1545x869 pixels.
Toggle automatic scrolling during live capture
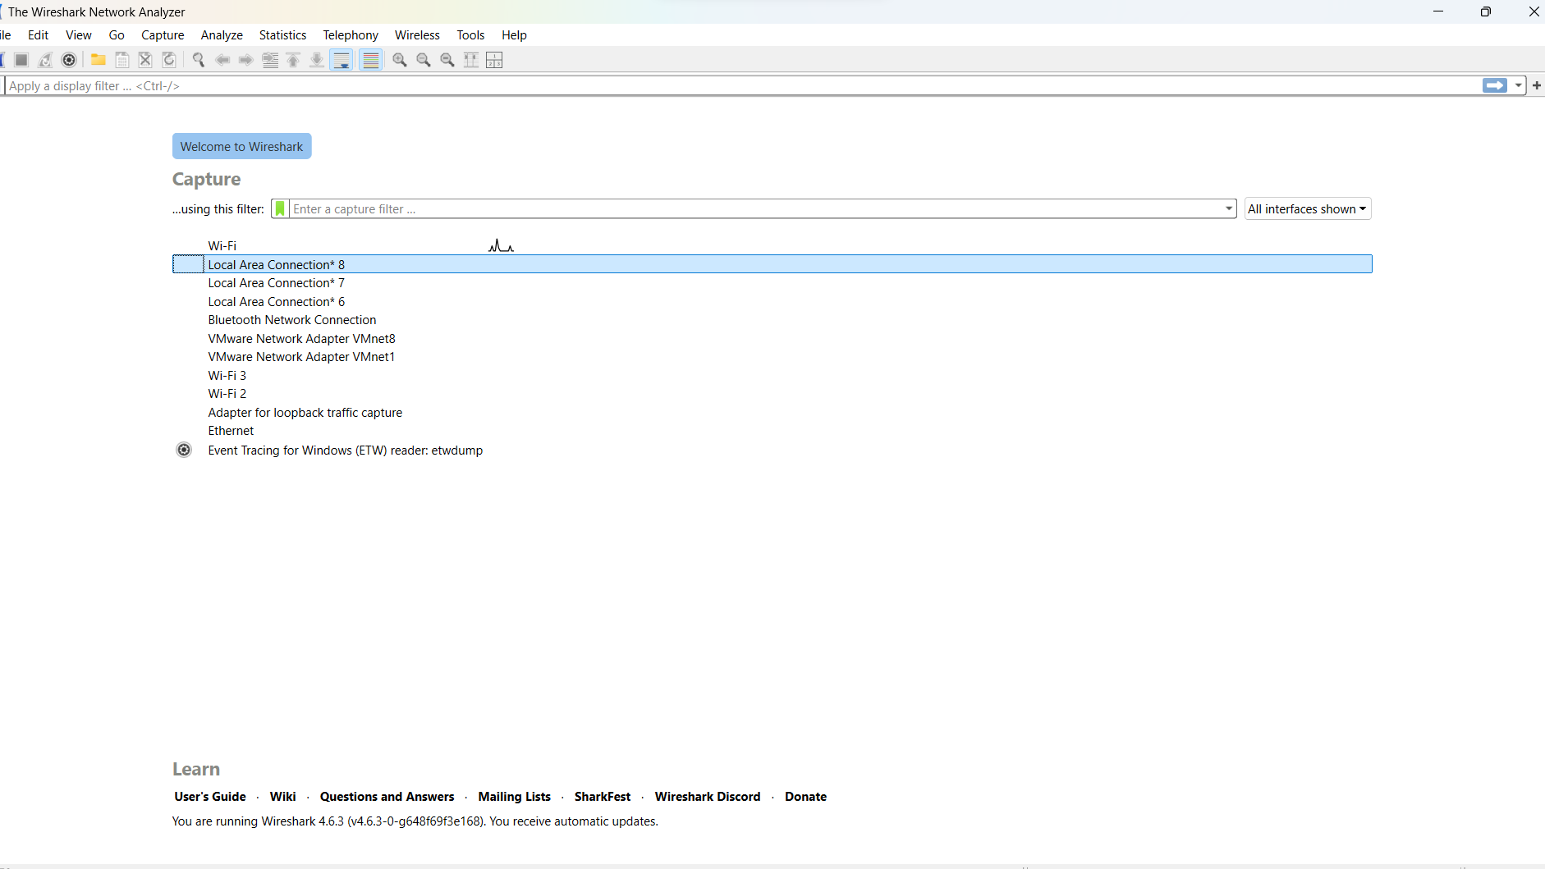coord(342,60)
